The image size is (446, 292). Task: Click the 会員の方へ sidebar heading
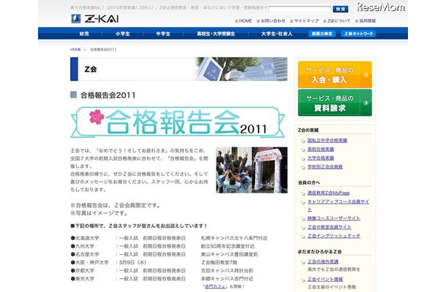pos(309,182)
